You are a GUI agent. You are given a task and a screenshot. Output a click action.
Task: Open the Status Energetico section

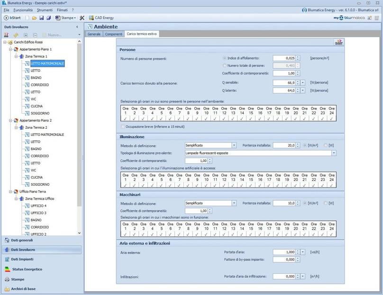pos(27,269)
